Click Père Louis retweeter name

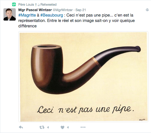point(26,5)
